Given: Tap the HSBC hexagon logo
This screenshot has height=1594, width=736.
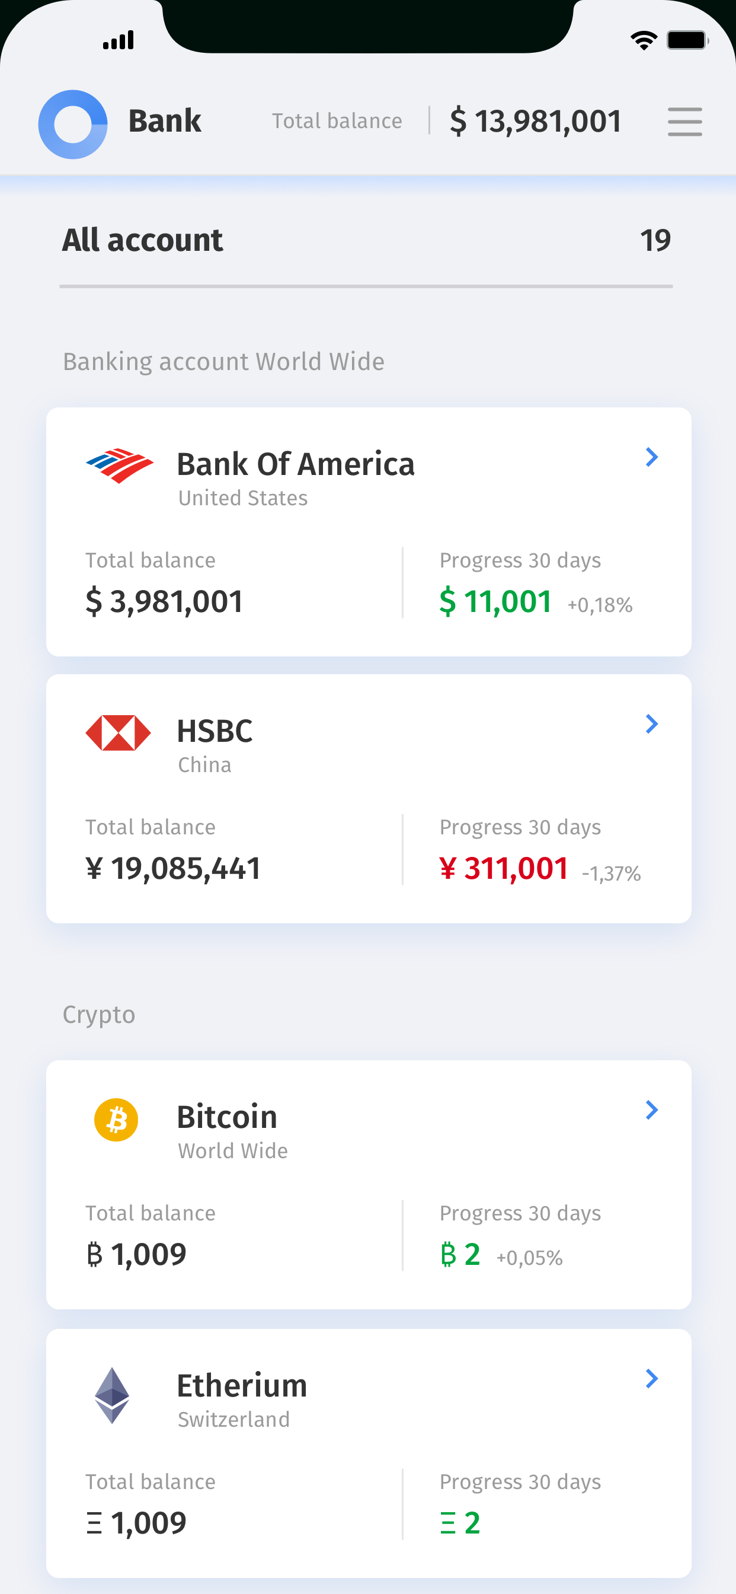Looking at the screenshot, I should point(118,732).
